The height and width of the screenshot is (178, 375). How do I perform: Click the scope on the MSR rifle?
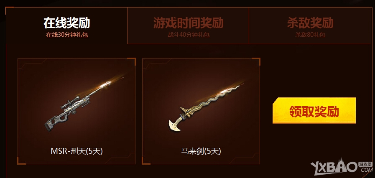click(70, 102)
